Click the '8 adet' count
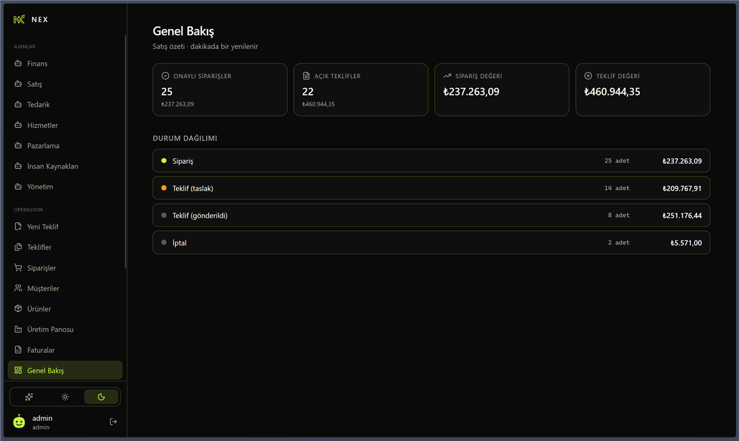 (619, 215)
